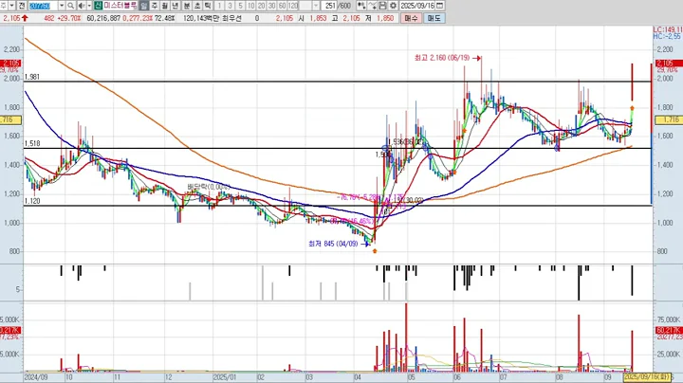Select the tick (틱) chart period
This screenshot has height=383, width=683.
[208, 6]
